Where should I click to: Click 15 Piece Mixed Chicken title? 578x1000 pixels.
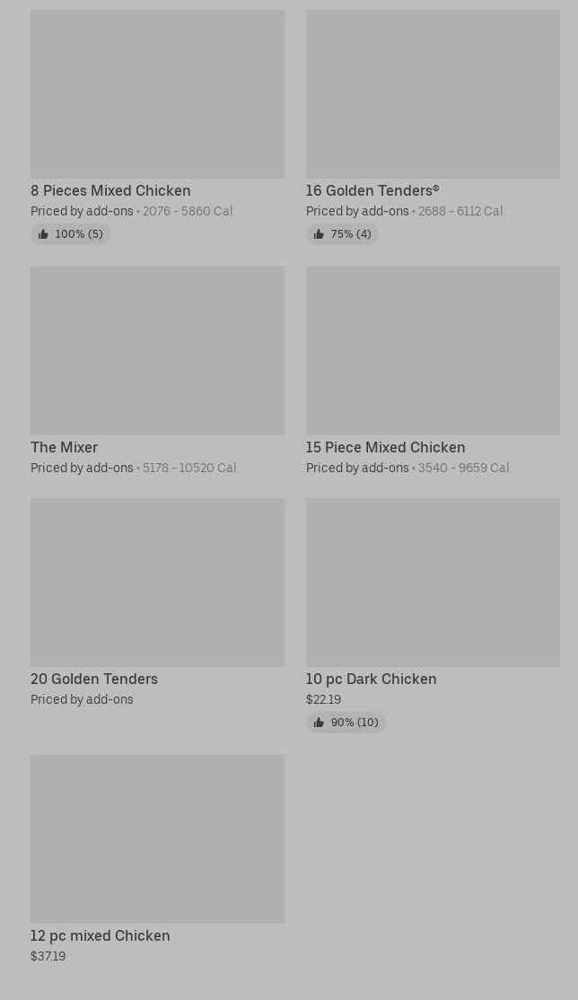pos(385,447)
